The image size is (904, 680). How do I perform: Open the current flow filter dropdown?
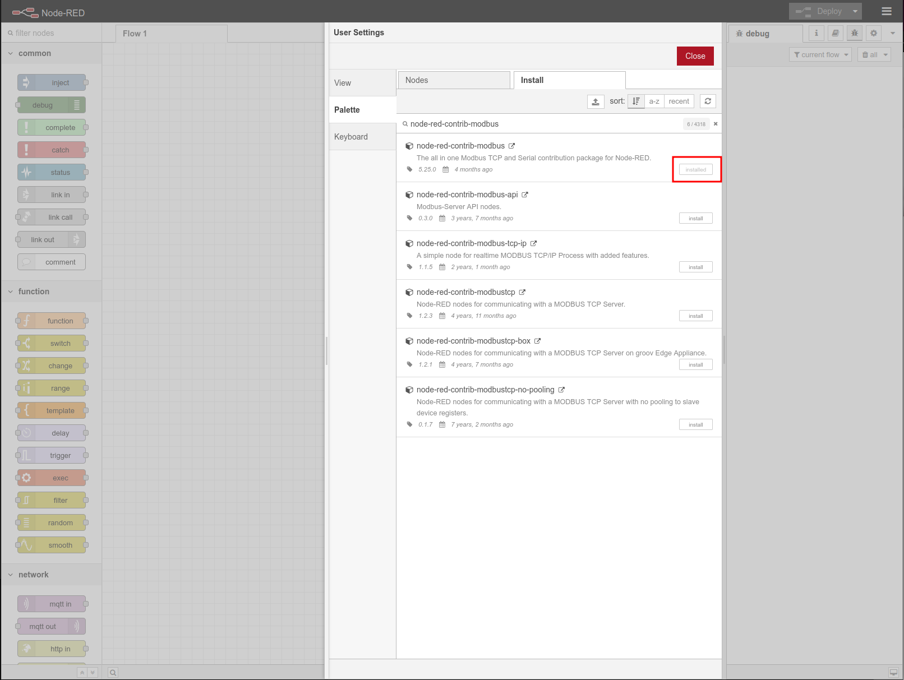coord(820,54)
